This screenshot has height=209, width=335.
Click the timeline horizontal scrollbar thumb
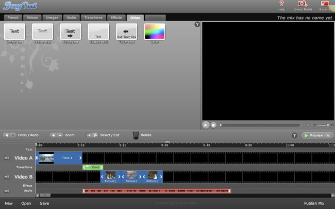45,195
